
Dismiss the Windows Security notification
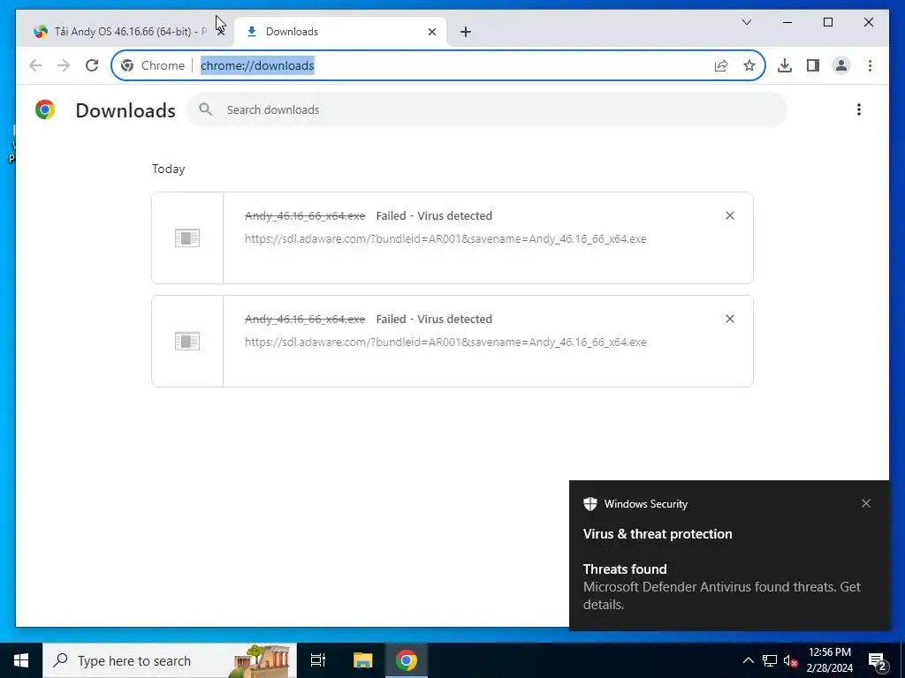tap(866, 503)
